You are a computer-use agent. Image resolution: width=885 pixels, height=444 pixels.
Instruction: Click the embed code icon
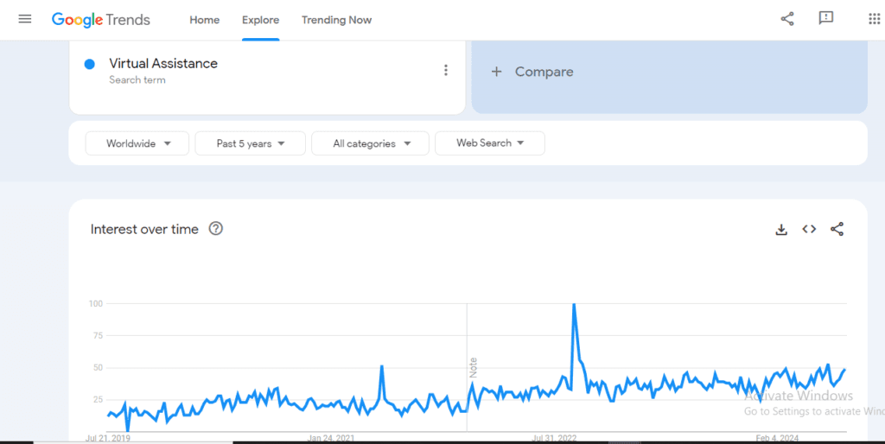809,229
